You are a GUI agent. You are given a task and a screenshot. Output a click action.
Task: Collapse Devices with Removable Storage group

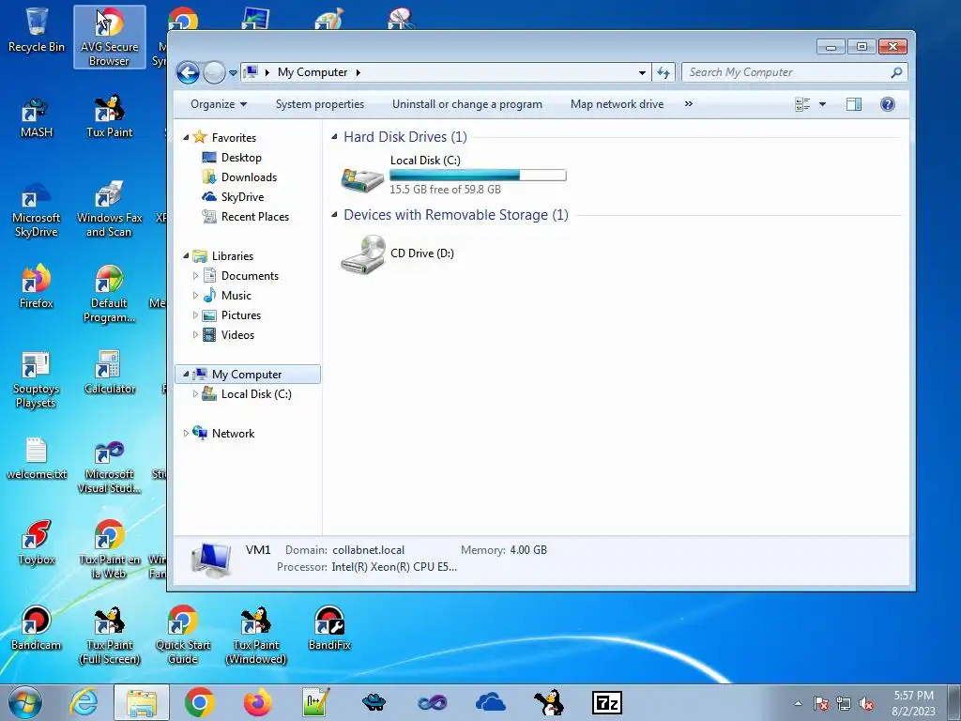coord(335,215)
